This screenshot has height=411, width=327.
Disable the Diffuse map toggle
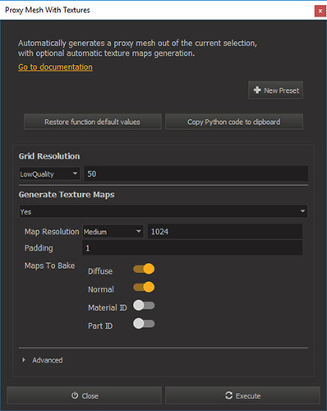(144, 269)
